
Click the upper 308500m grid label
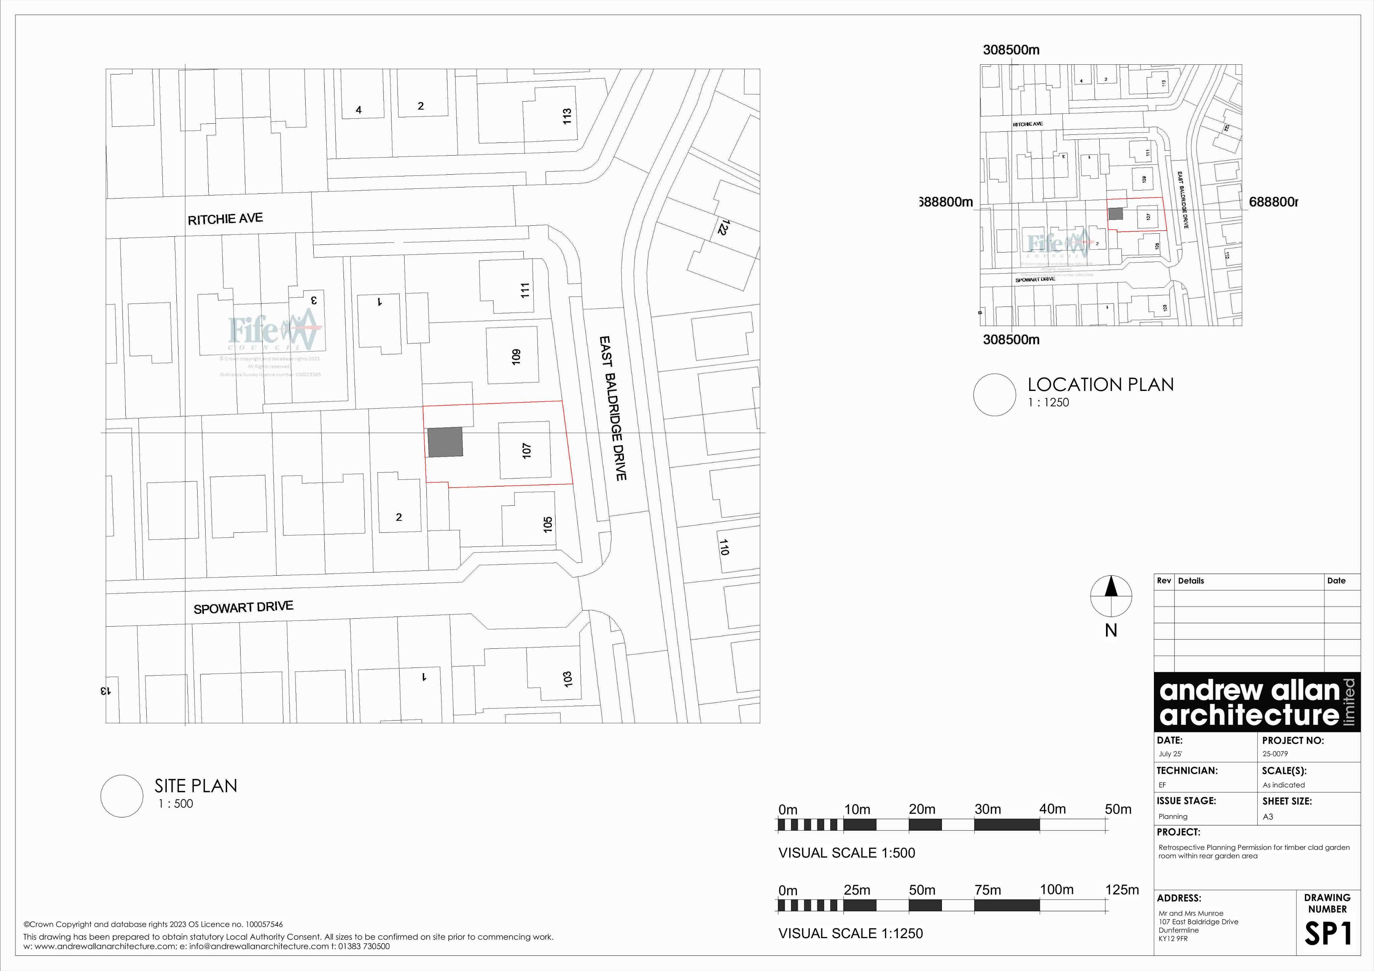tap(1011, 50)
